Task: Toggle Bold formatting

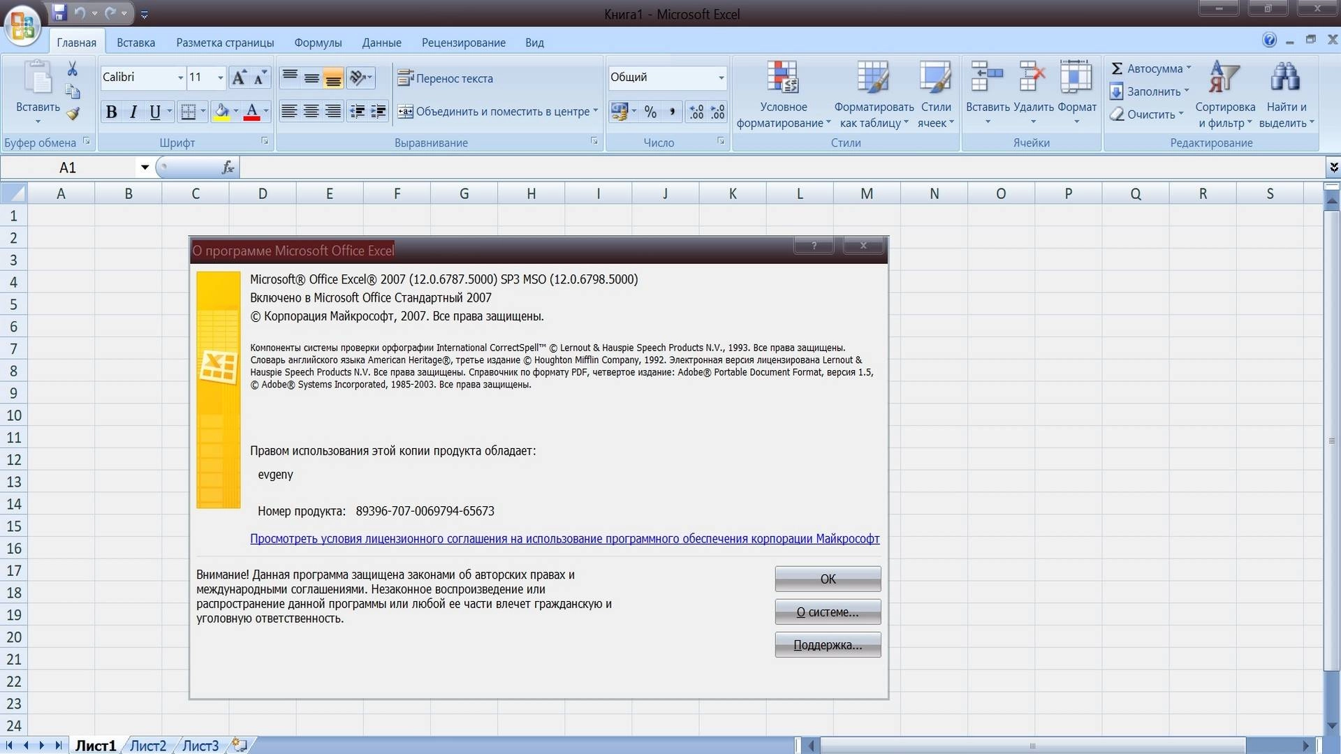Action: point(111,112)
